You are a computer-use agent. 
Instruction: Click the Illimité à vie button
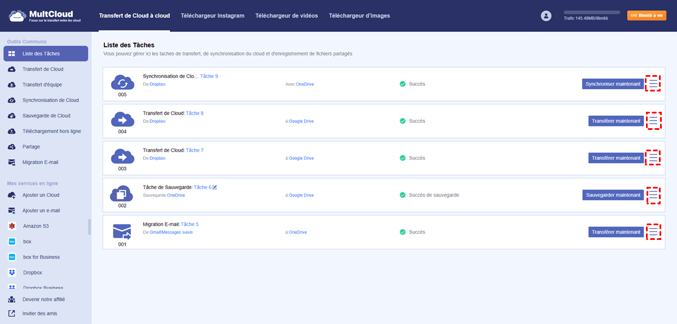coord(647,16)
